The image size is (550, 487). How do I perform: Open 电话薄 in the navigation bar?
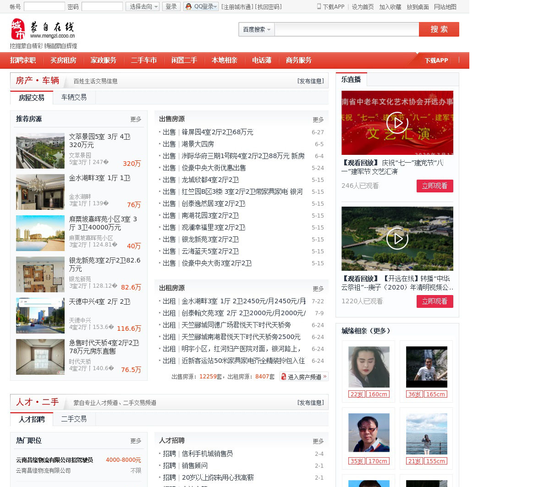[x=262, y=60]
